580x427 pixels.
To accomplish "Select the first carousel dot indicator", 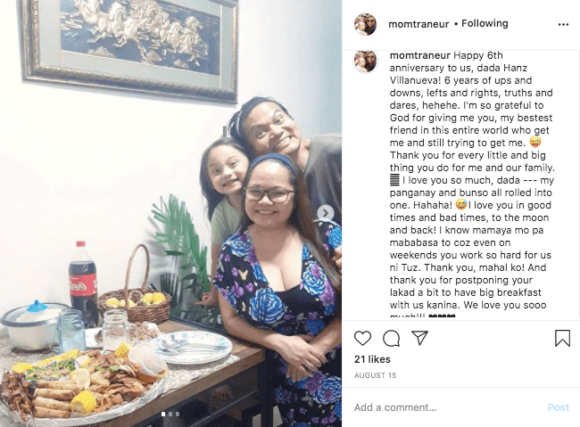I will click(163, 414).
